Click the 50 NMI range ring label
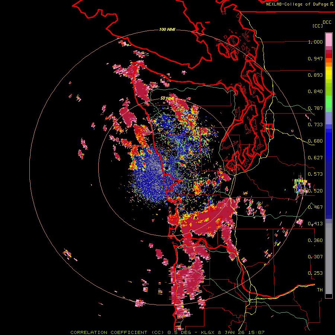Viewport: 335px width, 335px height. point(167,98)
